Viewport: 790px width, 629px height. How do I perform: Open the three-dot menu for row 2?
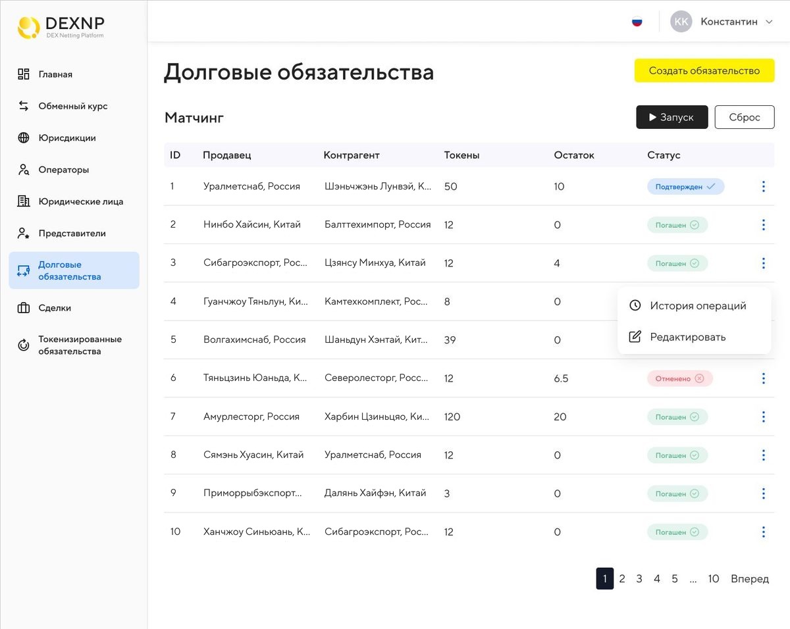click(x=763, y=225)
